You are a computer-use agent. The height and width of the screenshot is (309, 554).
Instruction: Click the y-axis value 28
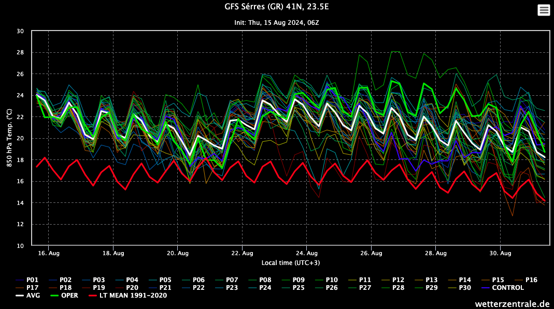(20, 53)
